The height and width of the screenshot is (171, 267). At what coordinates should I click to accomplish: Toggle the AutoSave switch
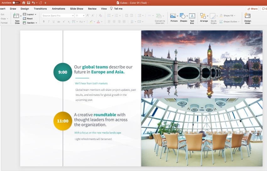(x=16, y=3)
